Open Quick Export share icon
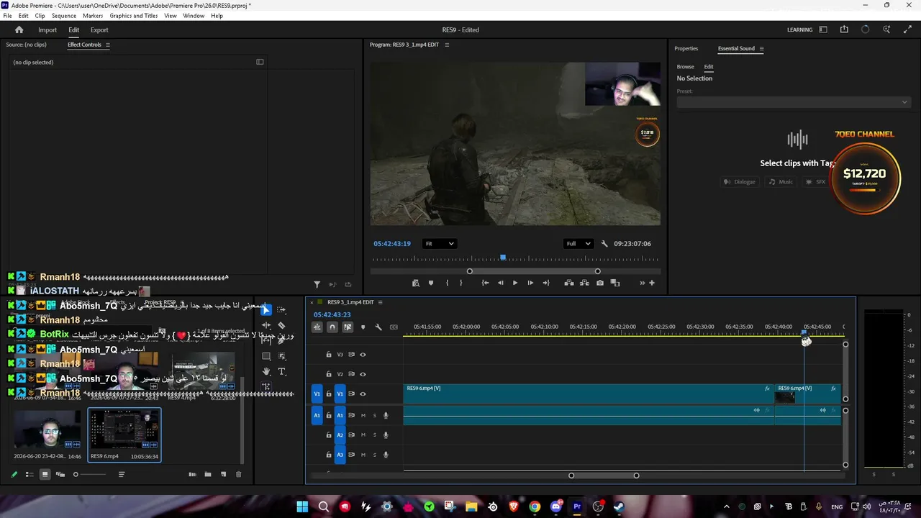This screenshot has height=518, width=921. [844, 29]
